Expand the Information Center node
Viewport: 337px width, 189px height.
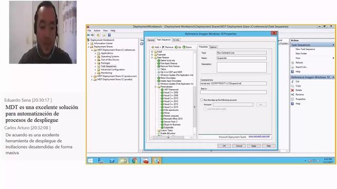[88, 44]
